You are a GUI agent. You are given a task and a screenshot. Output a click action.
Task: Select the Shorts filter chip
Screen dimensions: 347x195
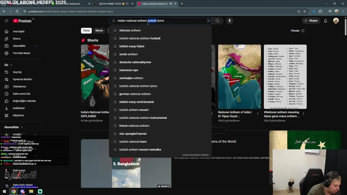click(x=99, y=31)
